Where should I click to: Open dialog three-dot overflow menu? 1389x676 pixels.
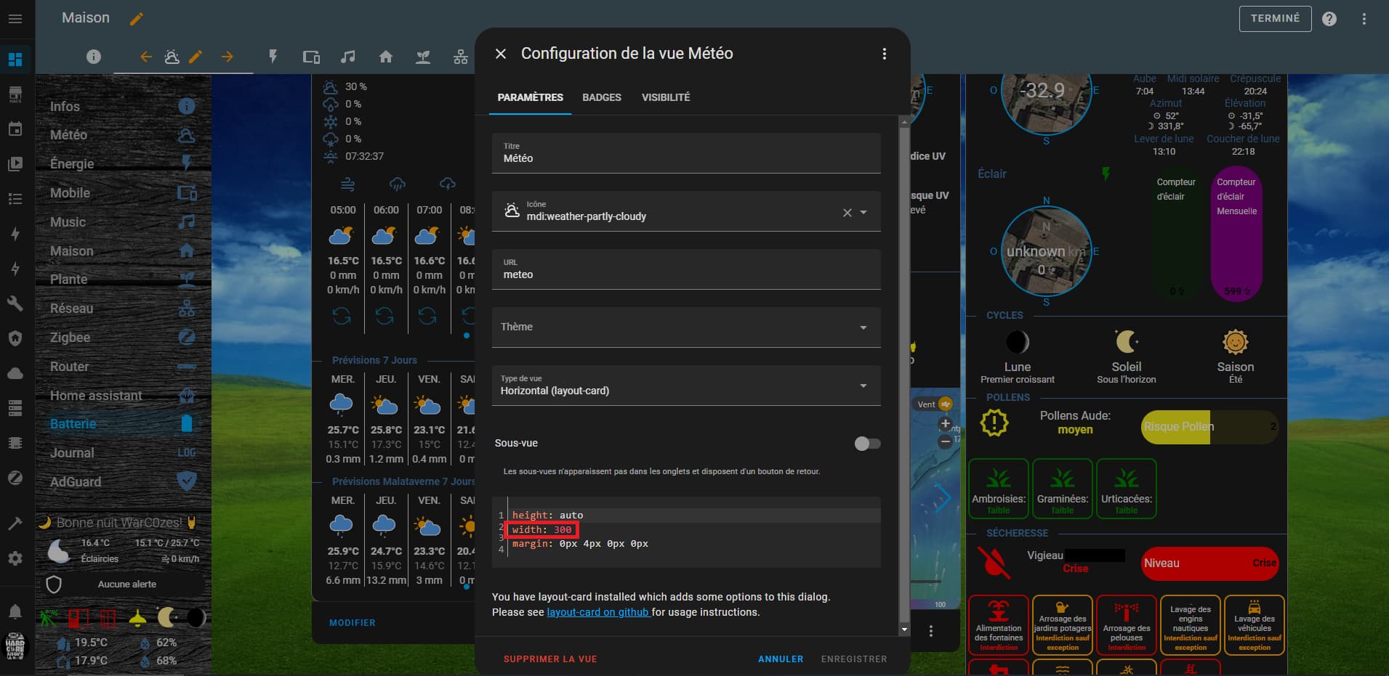coord(884,54)
